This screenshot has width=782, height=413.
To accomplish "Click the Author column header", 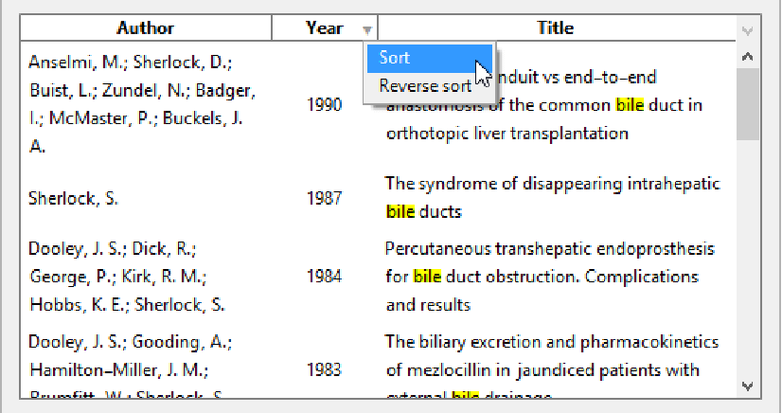I will tap(145, 28).
